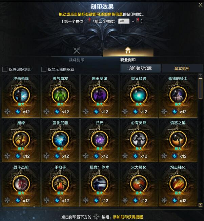Click the scrollbar down arrow
This screenshot has width=204, height=221.
pos(201,205)
